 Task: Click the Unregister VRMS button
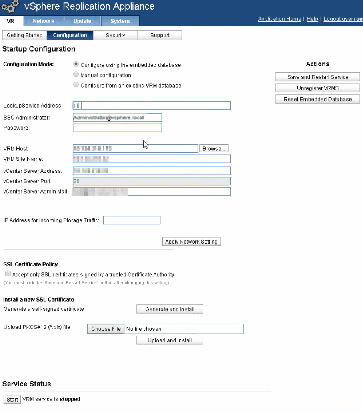click(x=318, y=88)
